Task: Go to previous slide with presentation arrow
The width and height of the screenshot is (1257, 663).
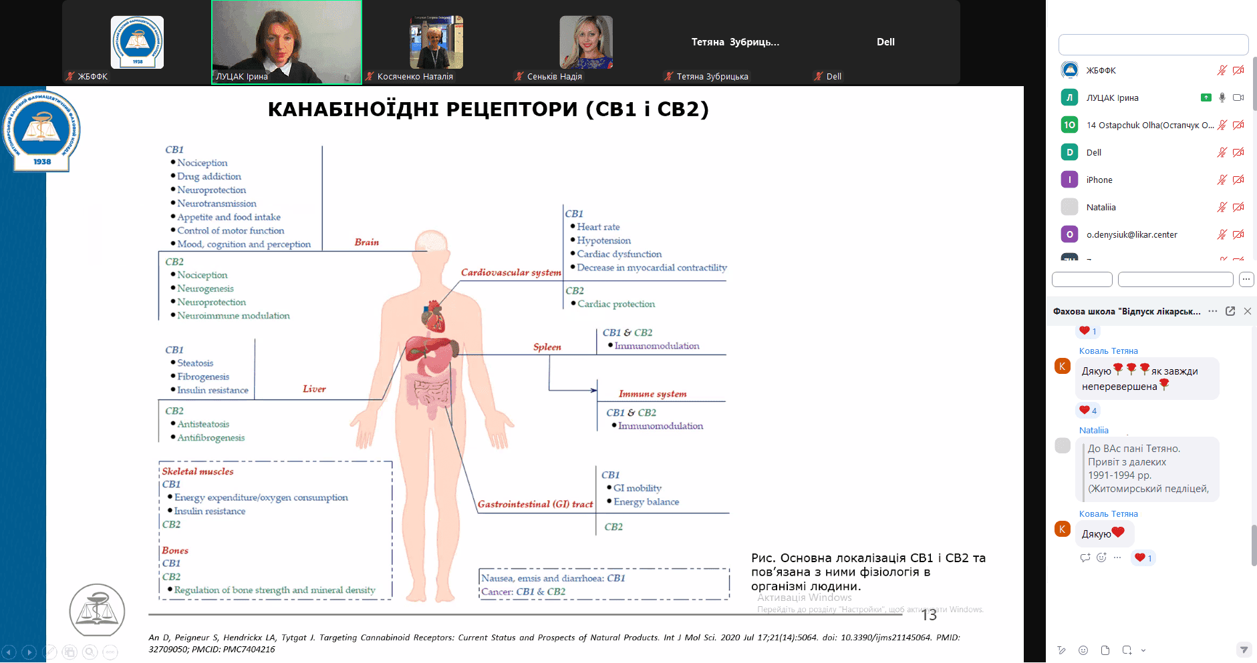Action: tap(9, 652)
